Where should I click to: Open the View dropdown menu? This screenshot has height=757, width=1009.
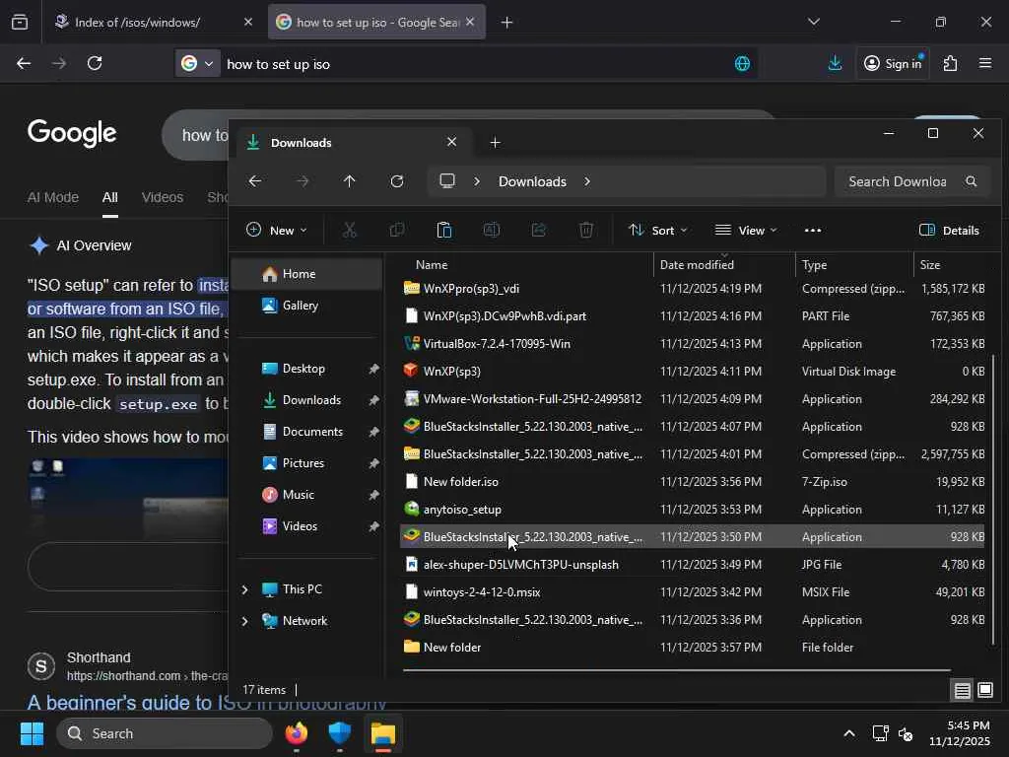746,230
